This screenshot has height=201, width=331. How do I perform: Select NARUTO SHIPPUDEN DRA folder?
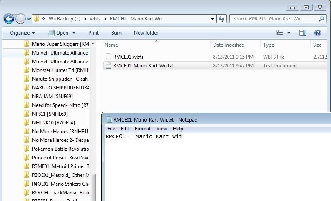point(61,88)
